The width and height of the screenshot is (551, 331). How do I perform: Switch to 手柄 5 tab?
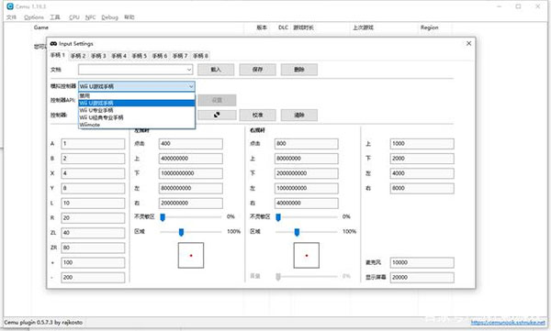coord(140,56)
